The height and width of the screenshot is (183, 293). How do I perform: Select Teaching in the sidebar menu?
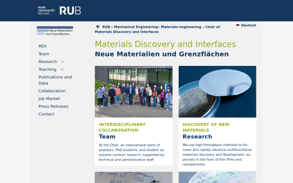pos(47,69)
